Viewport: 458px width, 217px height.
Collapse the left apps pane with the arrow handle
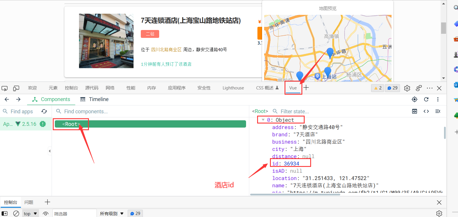(x=50, y=151)
